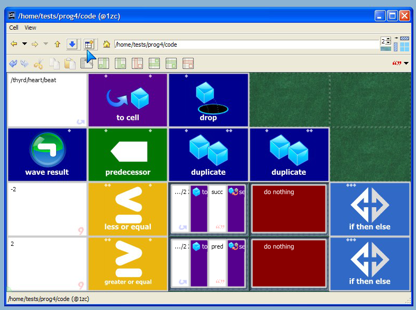Click the blue undo arrow icon

click(13, 64)
